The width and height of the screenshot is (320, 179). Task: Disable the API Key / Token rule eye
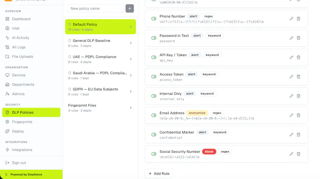[x=154, y=57]
